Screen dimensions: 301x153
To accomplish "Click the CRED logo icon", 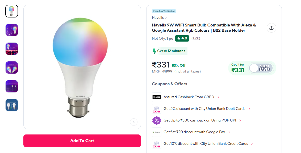I will tap(157, 97).
